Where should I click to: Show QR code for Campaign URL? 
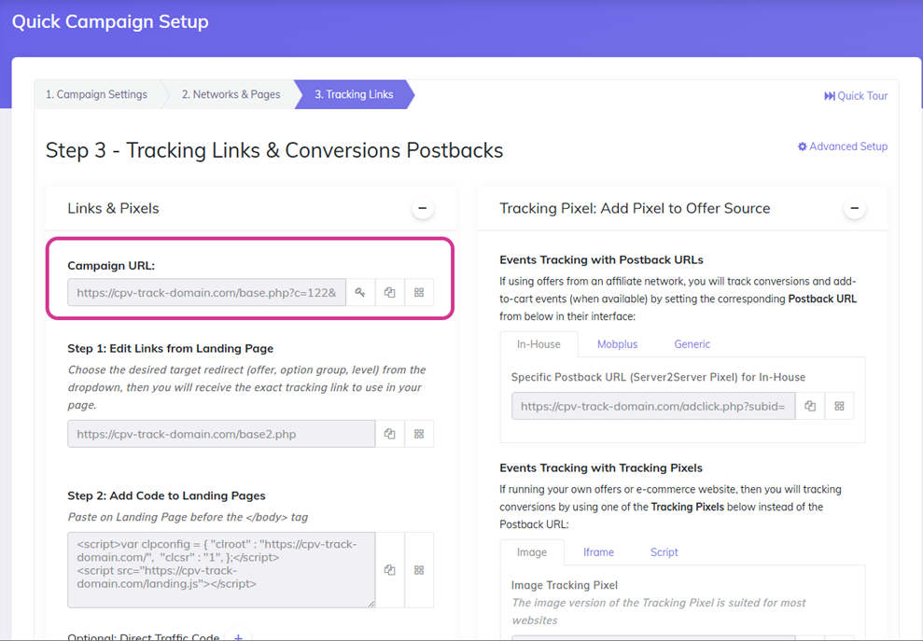point(419,292)
